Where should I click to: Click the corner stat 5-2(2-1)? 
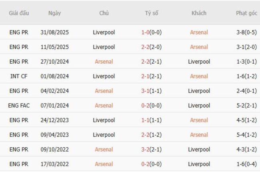pyautogui.click(x=246, y=106)
